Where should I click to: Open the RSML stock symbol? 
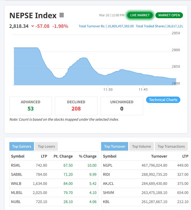tap(16, 165)
